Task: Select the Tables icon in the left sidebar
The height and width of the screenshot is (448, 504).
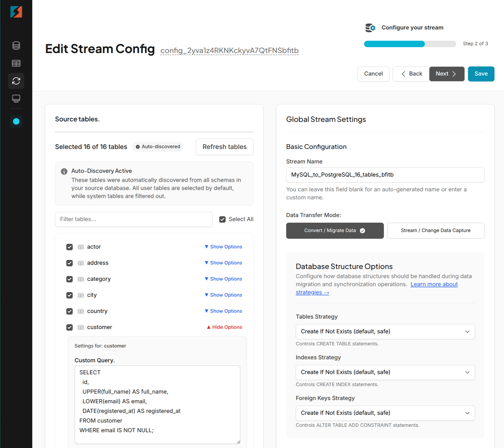Action: (x=16, y=63)
